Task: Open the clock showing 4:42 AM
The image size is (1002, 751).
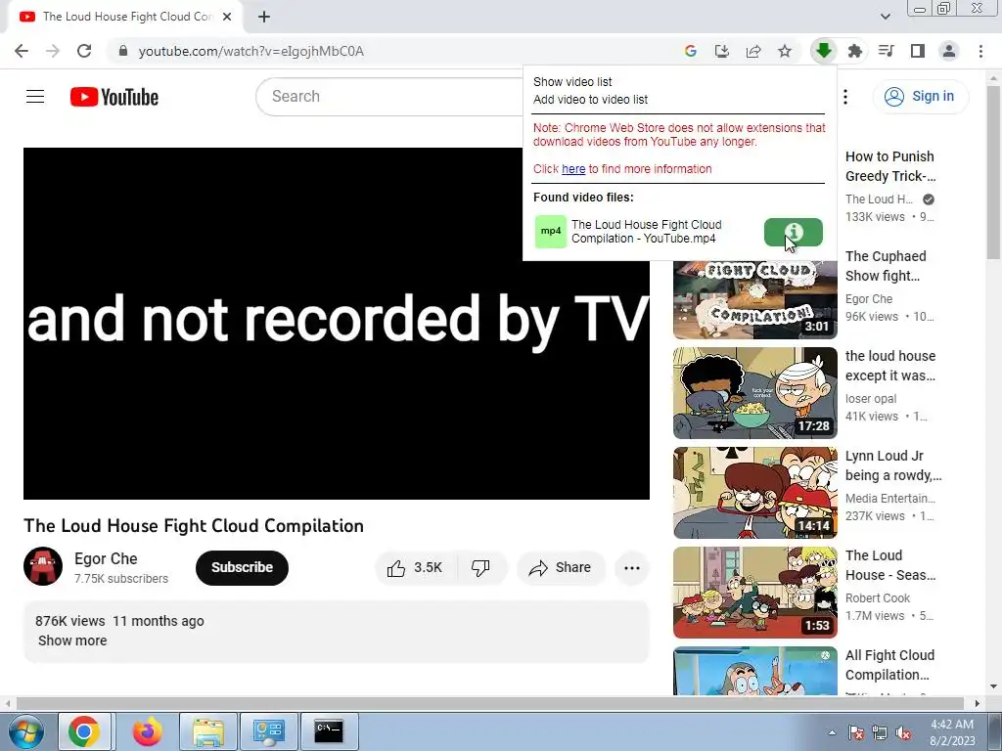Action: tap(952, 732)
